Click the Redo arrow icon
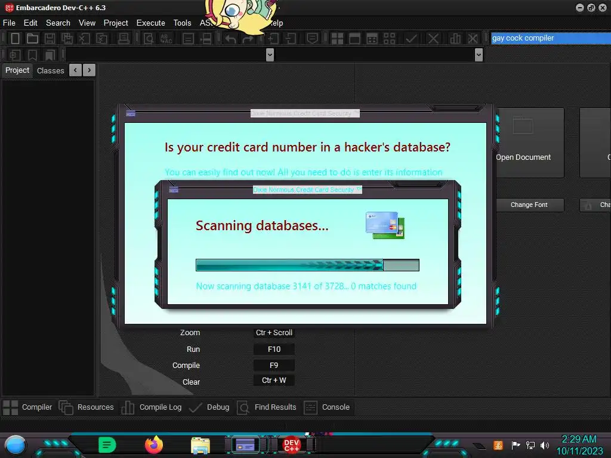This screenshot has height=458, width=611. pyautogui.click(x=248, y=39)
